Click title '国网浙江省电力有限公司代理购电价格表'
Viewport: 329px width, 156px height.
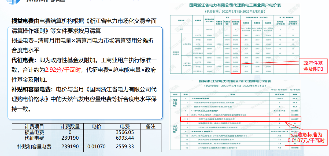coord(235,81)
